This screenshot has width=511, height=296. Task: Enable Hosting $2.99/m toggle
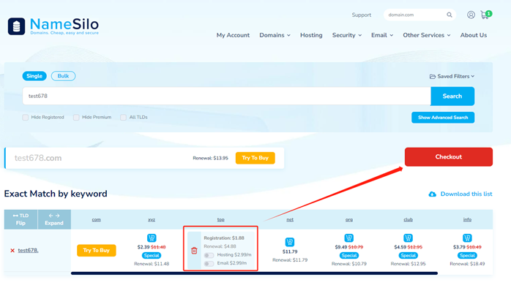(209, 255)
